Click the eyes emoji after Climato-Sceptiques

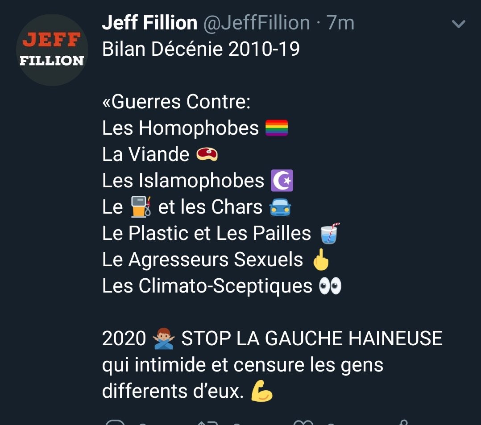tap(330, 286)
